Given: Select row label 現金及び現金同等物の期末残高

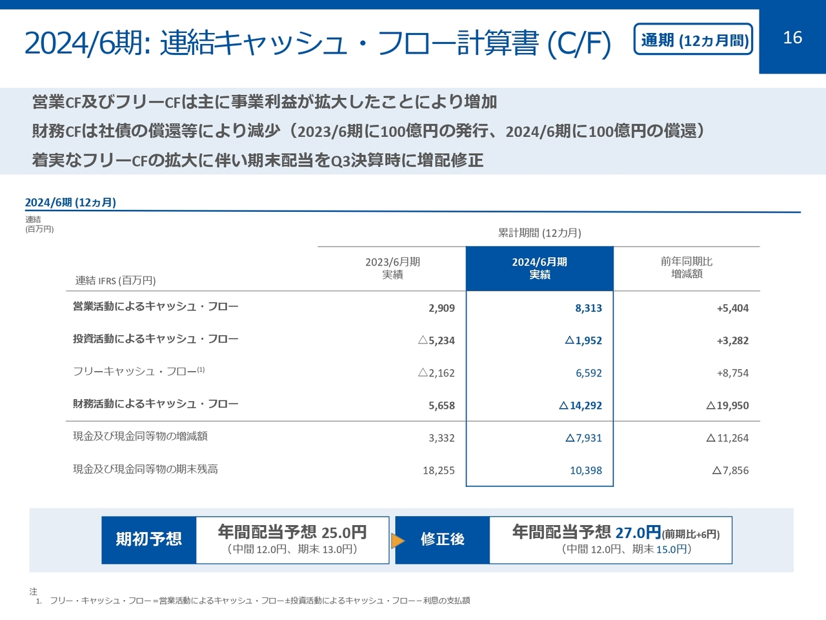Looking at the screenshot, I should (145, 470).
